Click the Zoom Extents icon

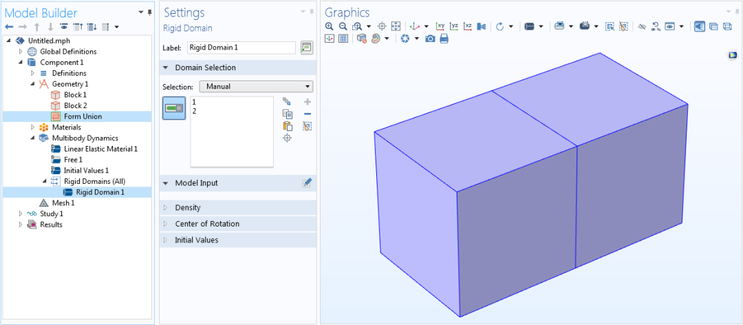coord(396,27)
